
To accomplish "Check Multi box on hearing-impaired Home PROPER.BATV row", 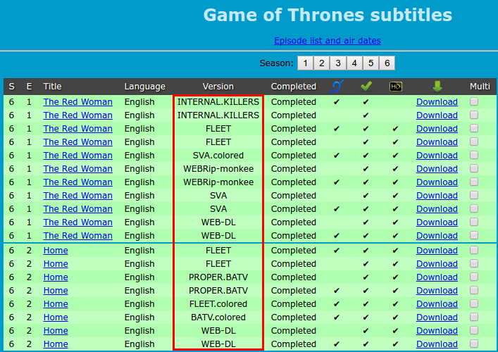I will click(x=474, y=290).
